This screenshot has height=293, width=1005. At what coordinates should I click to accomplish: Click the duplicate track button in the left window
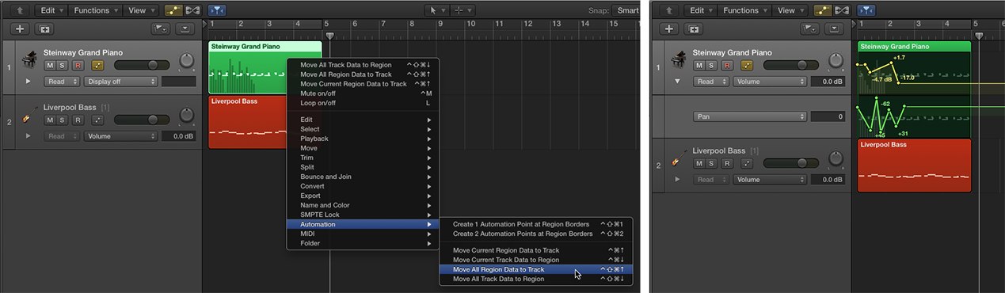[x=44, y=29]
